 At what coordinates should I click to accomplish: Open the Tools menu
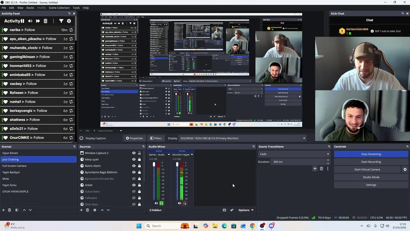point(76,8)
